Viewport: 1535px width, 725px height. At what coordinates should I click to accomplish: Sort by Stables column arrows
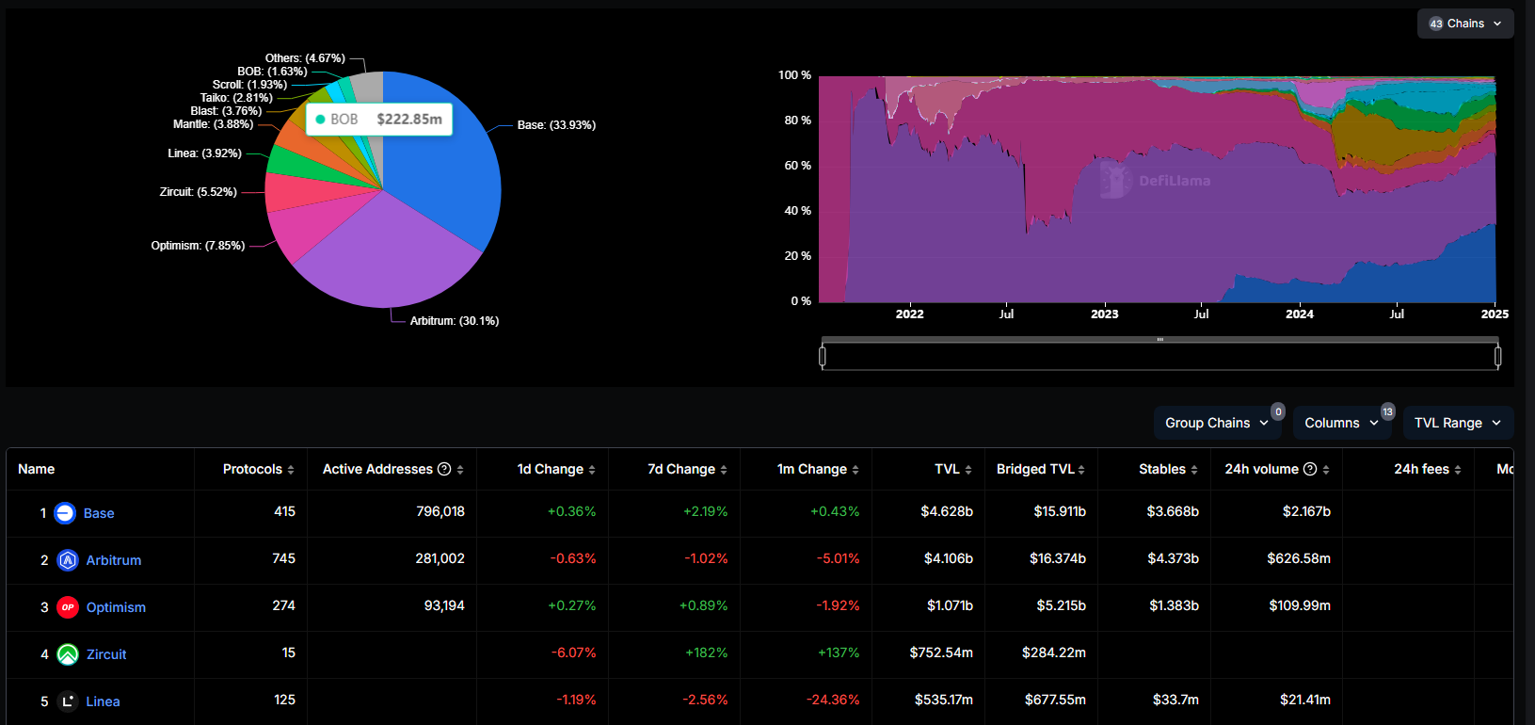1194,470
